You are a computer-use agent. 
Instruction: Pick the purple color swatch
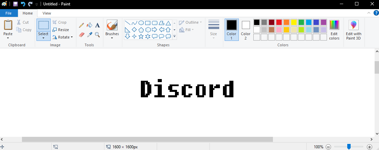(323, 23)
